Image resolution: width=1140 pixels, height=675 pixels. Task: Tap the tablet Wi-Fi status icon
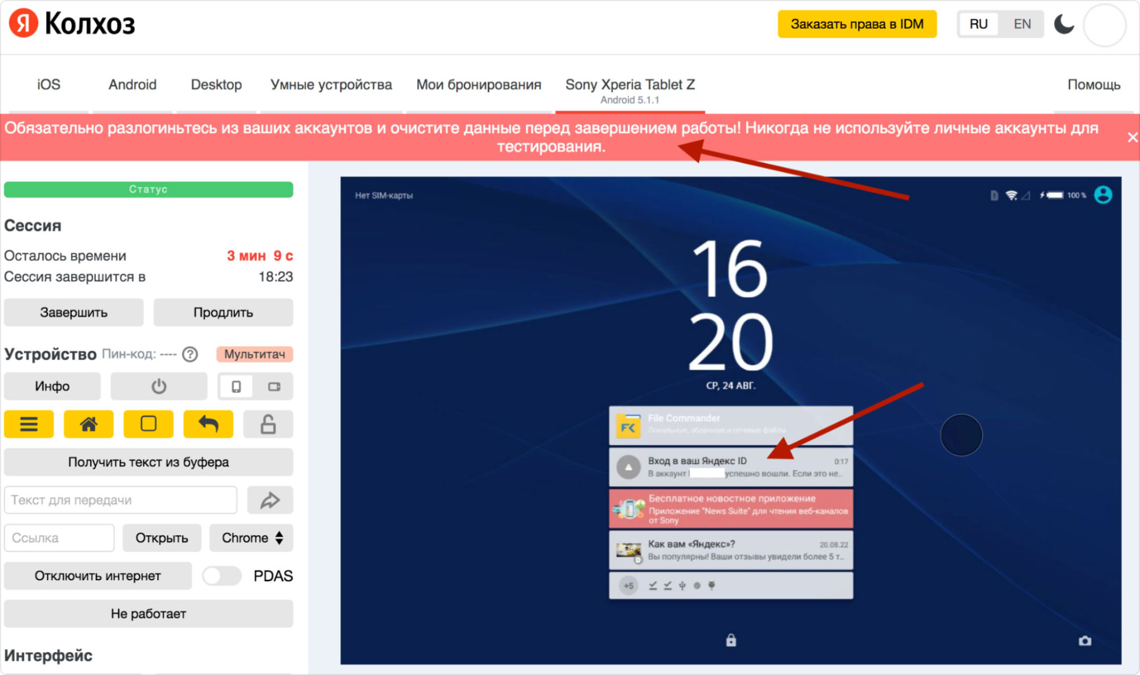click(x=1011, y=195)
